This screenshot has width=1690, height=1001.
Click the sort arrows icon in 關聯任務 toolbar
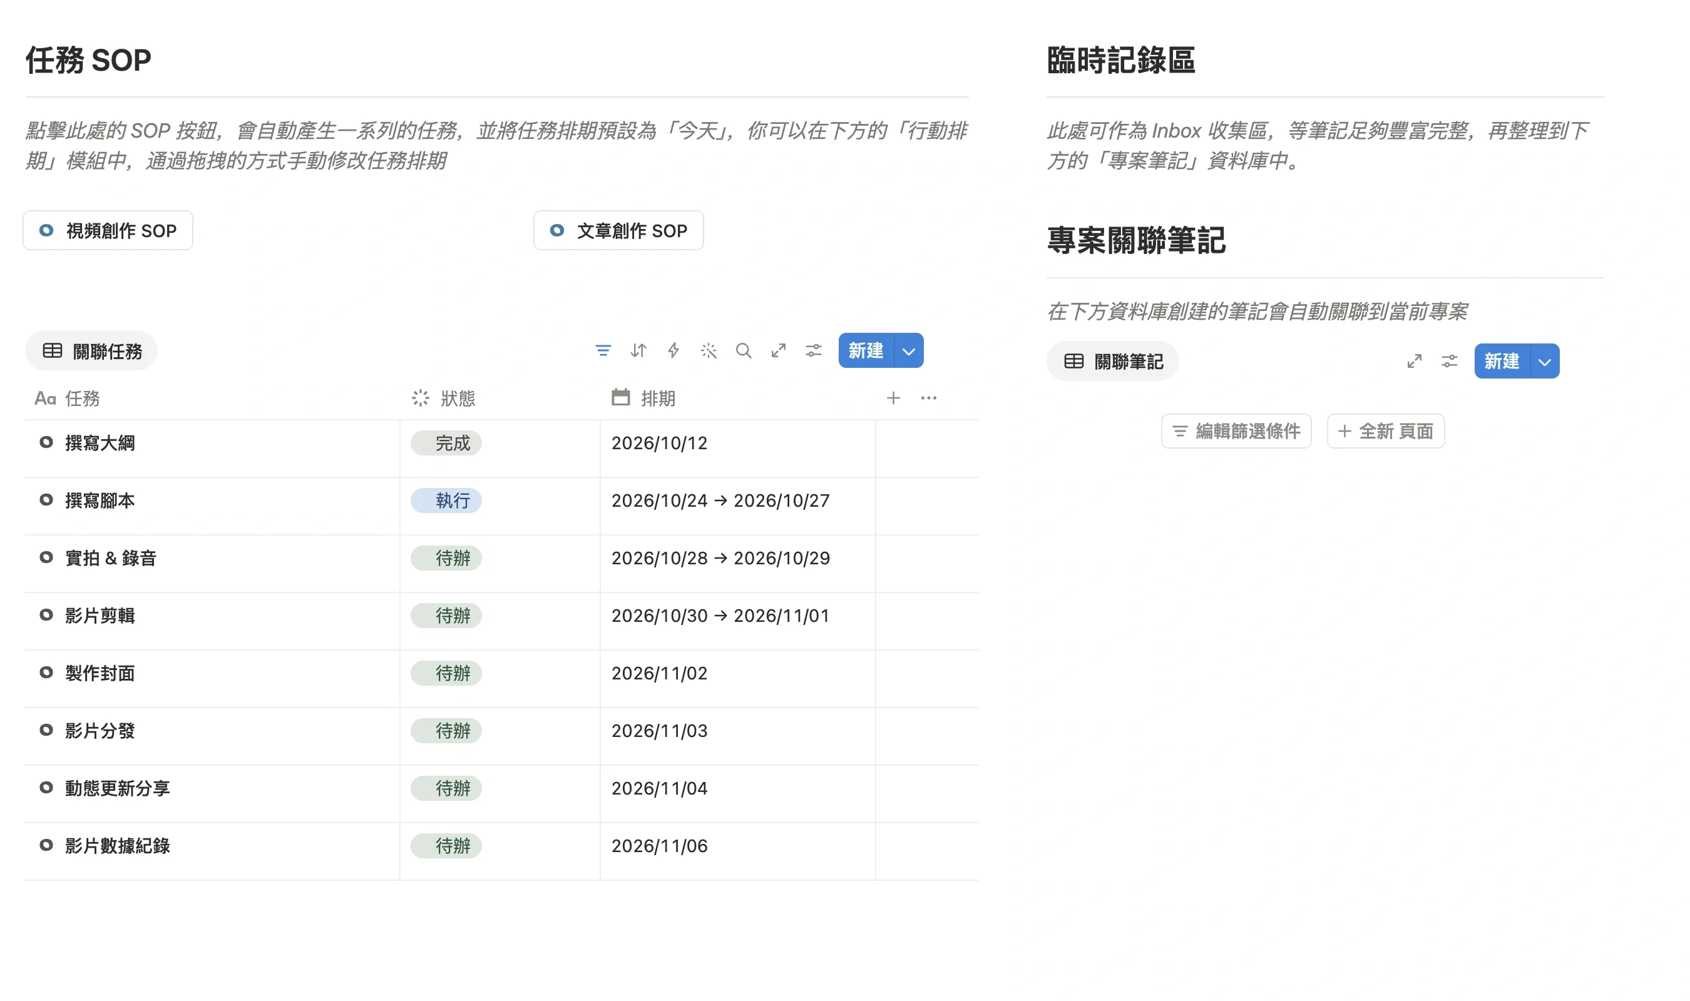[638, 351]
